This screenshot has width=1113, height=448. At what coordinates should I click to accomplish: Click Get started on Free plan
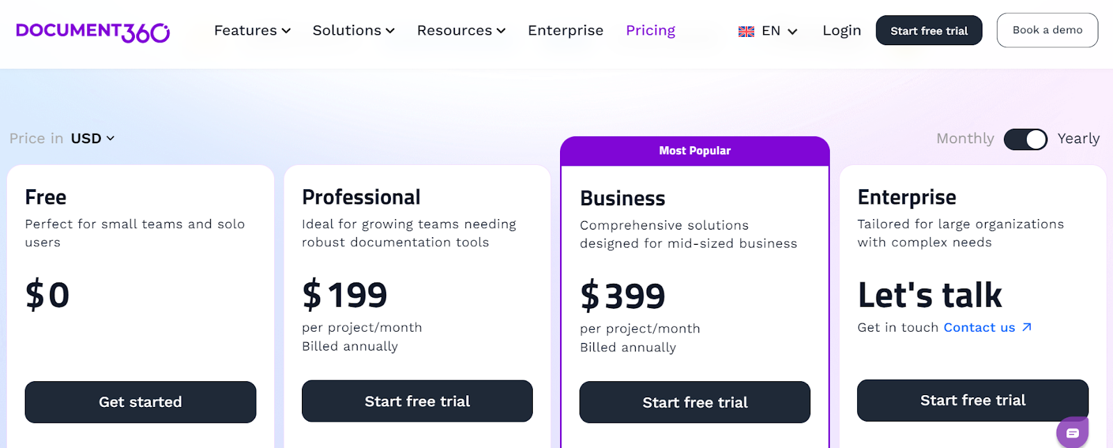141,402
